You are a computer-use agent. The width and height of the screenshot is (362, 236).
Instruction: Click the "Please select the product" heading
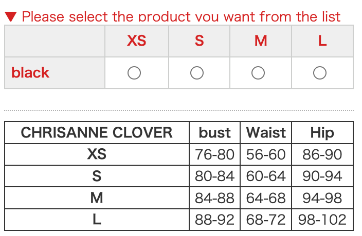click(x=181, y=16)
